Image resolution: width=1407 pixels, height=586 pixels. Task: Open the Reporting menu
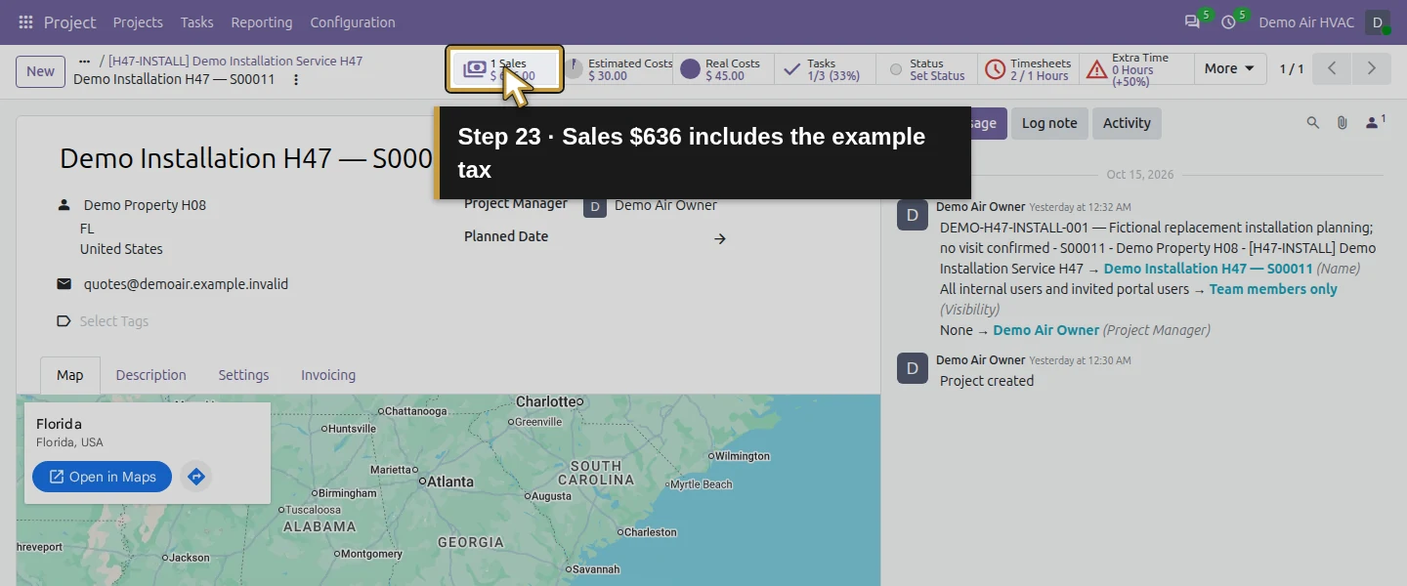tap(261, 21)
